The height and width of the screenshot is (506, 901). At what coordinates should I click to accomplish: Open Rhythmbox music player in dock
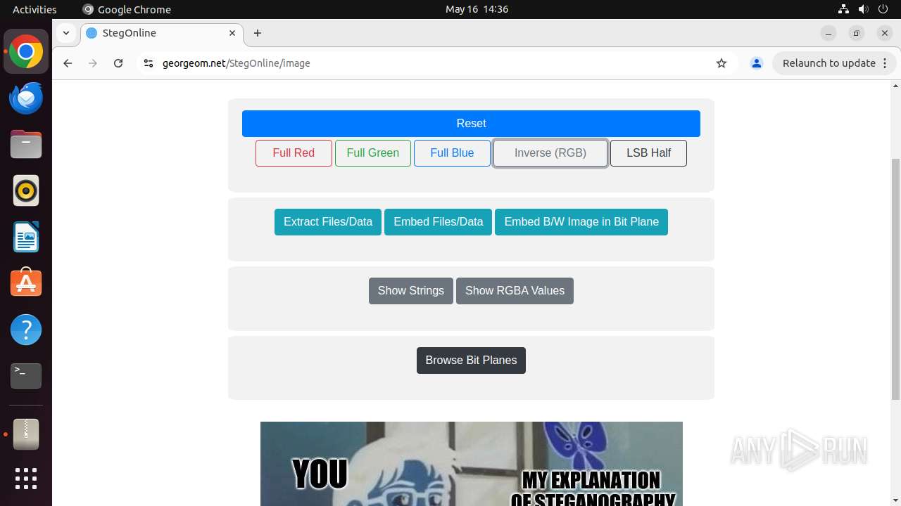point(26,191)
